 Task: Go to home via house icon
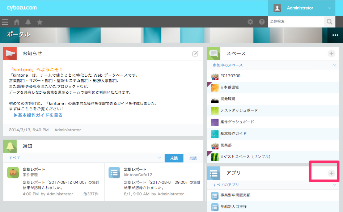tap(17, 22)
